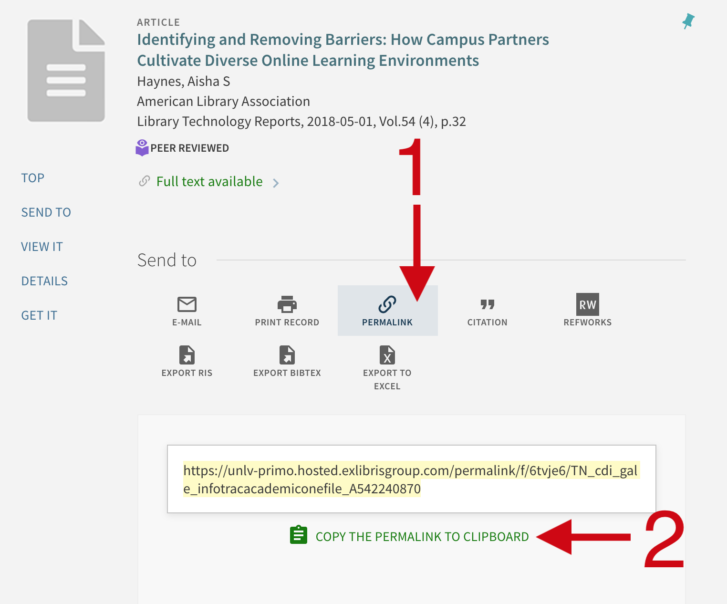This screenshot has width=727, height=604.
Task: Jump to TOP section in sidebar
Action: click(x=33, y=178)
